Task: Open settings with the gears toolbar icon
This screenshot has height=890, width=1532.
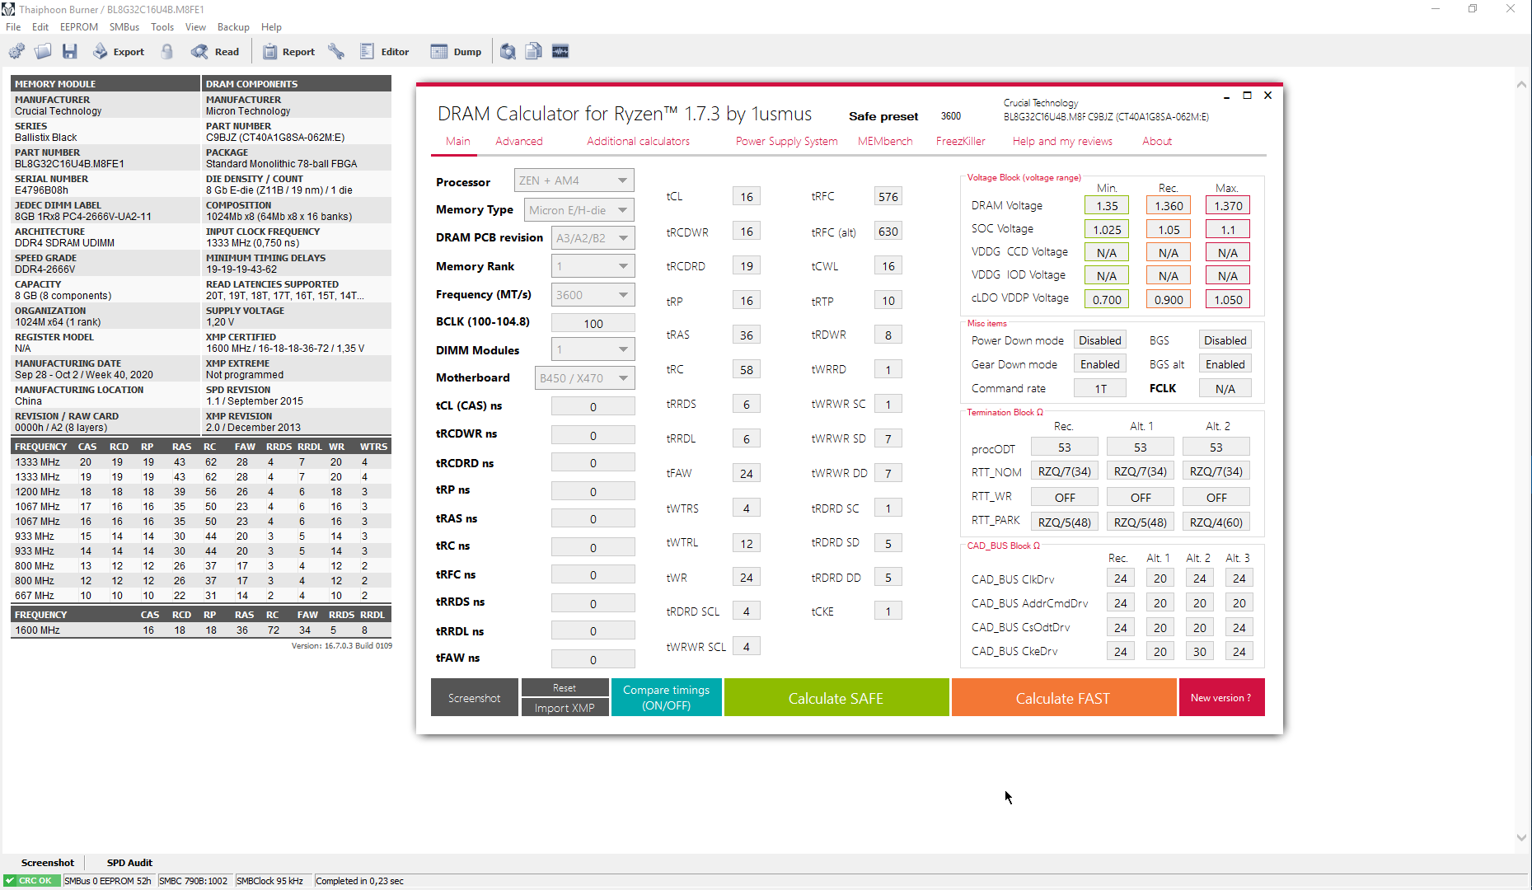Action: [x=16, y=51]
